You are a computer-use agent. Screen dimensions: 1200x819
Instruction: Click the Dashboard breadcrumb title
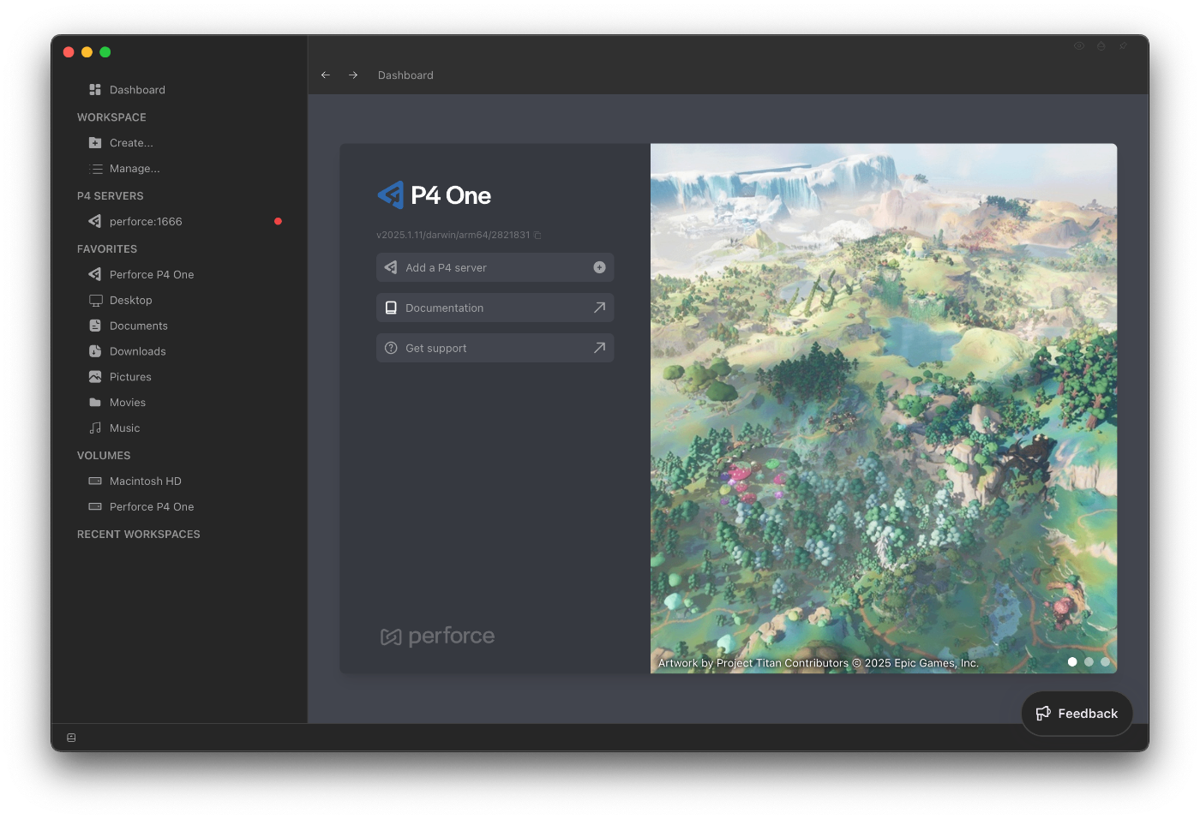tap(405, 75)
